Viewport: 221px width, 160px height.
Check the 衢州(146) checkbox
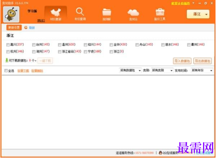tap(189, 45)
